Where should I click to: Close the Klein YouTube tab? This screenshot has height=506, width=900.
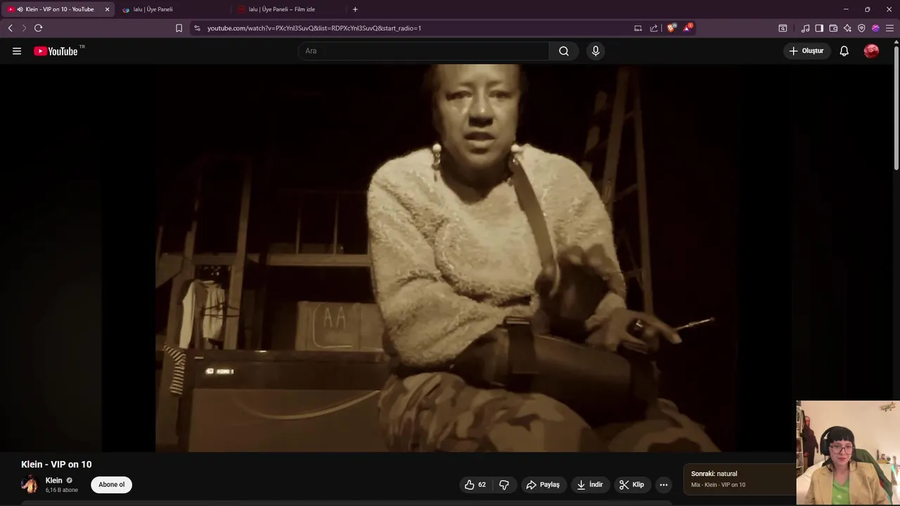[107, 9]
